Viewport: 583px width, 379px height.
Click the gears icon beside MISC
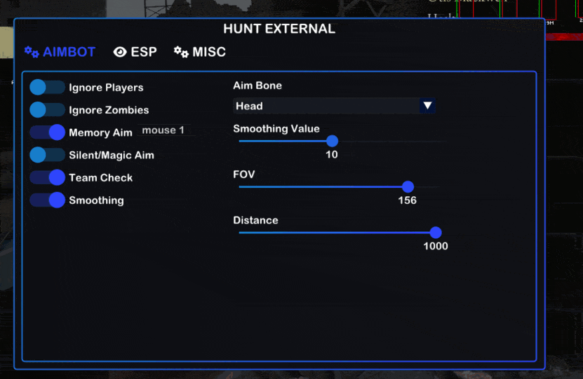pyautogui.click(x=181, y=52)
